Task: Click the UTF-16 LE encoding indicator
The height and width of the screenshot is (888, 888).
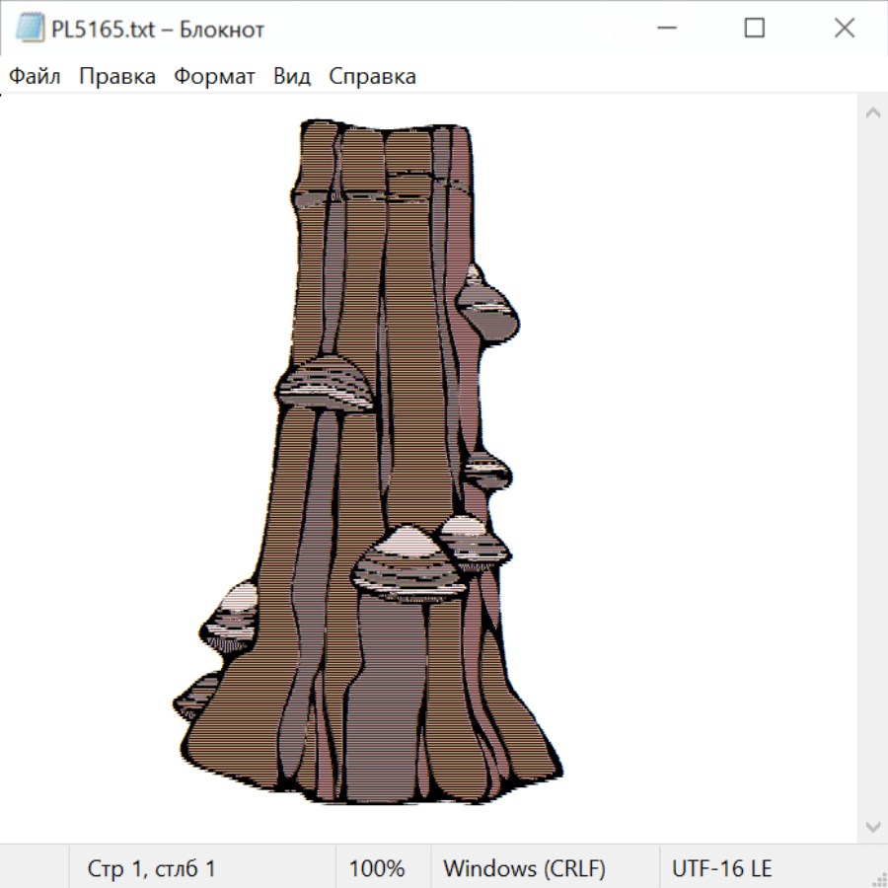Action: tap(721, 868)
